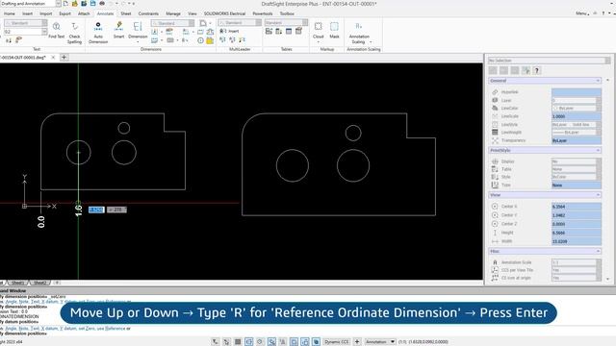Screen dimensions: 616x346
Task: Click the Open folder icon in quick access toolbar
Action: pos(75,4)
